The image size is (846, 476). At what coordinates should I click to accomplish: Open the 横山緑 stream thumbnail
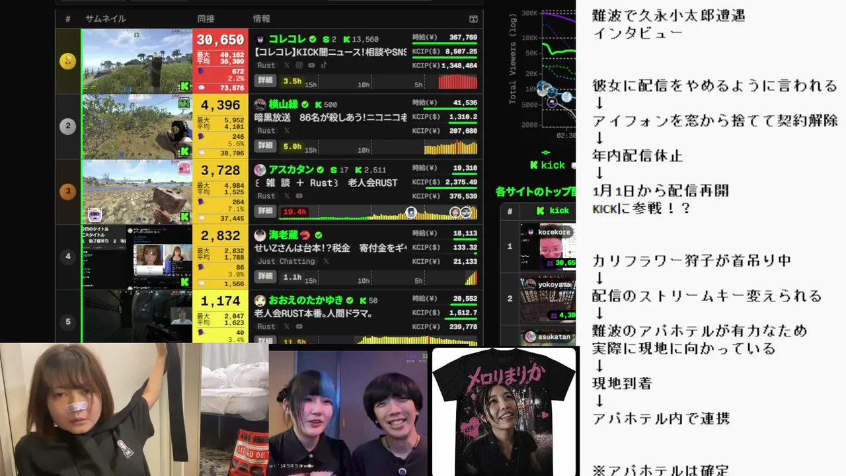tap(137, 126)
